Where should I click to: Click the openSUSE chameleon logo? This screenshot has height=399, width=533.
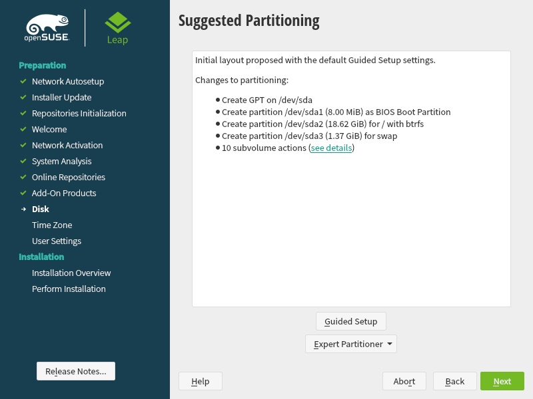pos(47,28)
